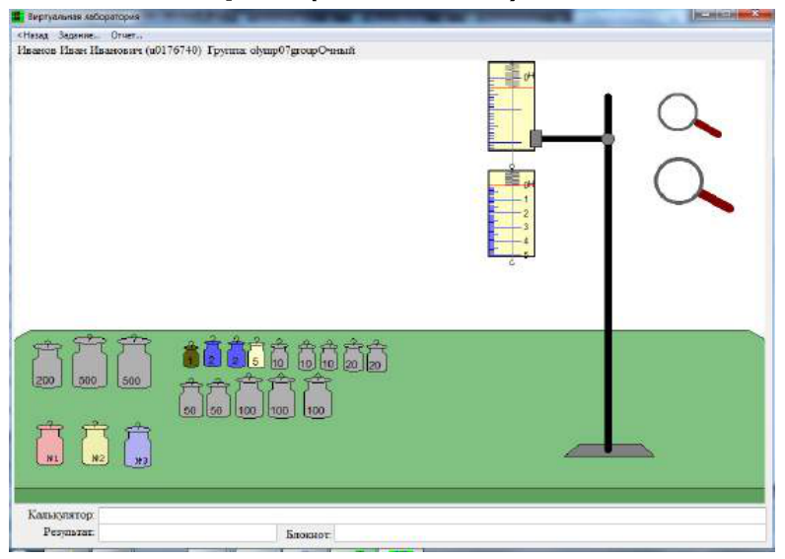Focus the Калькулятор input field
The height and width of the screenshot is (559, 785).
pos(432,515)
